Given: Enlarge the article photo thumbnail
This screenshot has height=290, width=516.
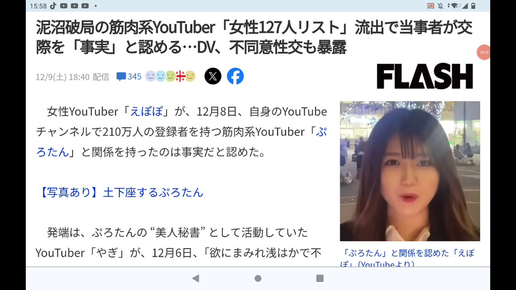Looking at the screenshot, I should 410,171.
